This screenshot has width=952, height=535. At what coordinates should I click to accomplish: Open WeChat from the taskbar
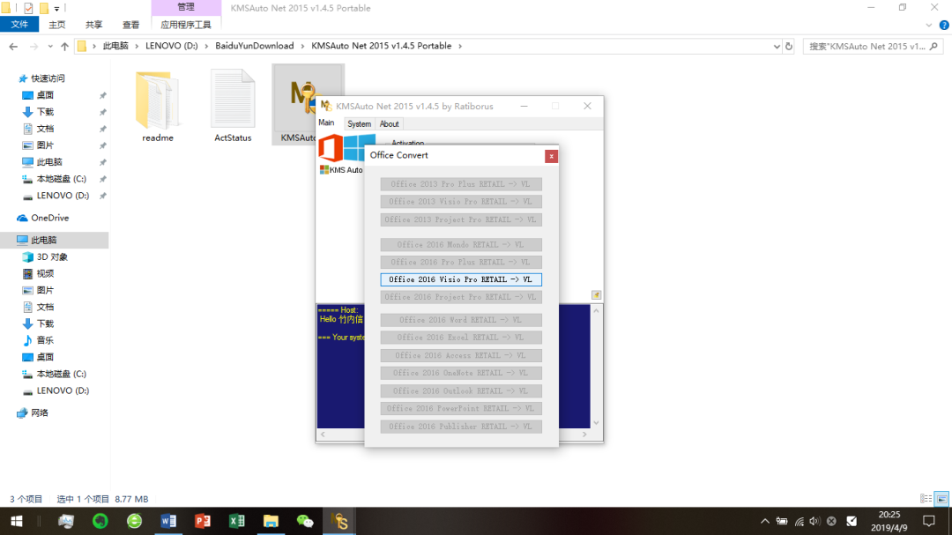pos(305,521)
